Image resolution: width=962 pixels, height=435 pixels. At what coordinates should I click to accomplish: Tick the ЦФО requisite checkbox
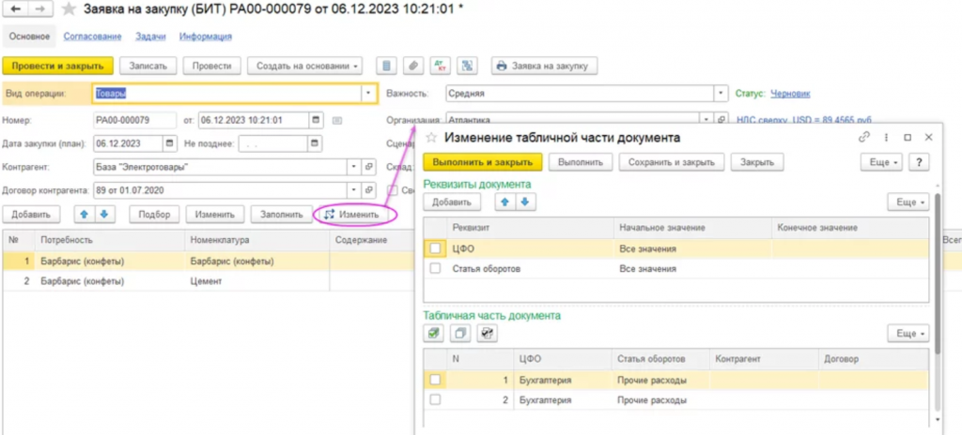pos(434,248)
